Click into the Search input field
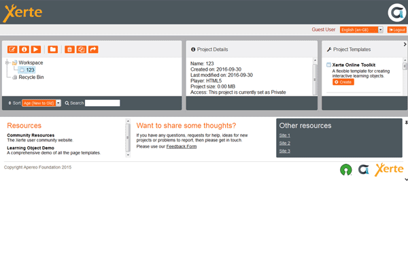 click(102, 103)
